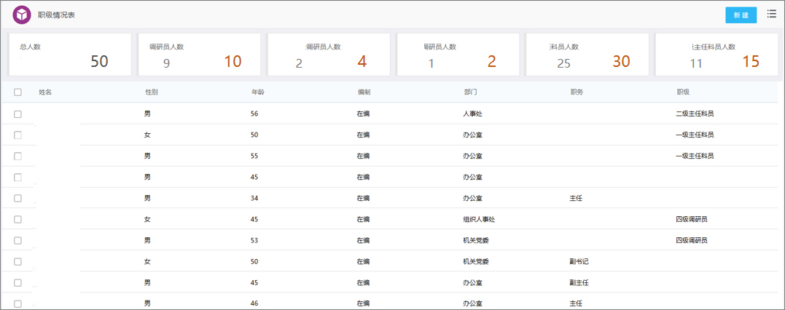The width and height of the screenshot is (785, 310).
Task: Select the 副主任 row checkbox
Action: pyautogui.click(x=17, y=282)
